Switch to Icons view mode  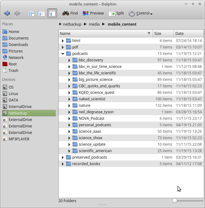click(31, 13)
